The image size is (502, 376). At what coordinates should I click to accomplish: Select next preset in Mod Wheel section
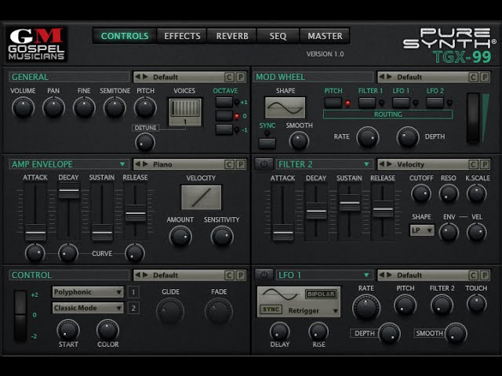[x=389, y=77]
